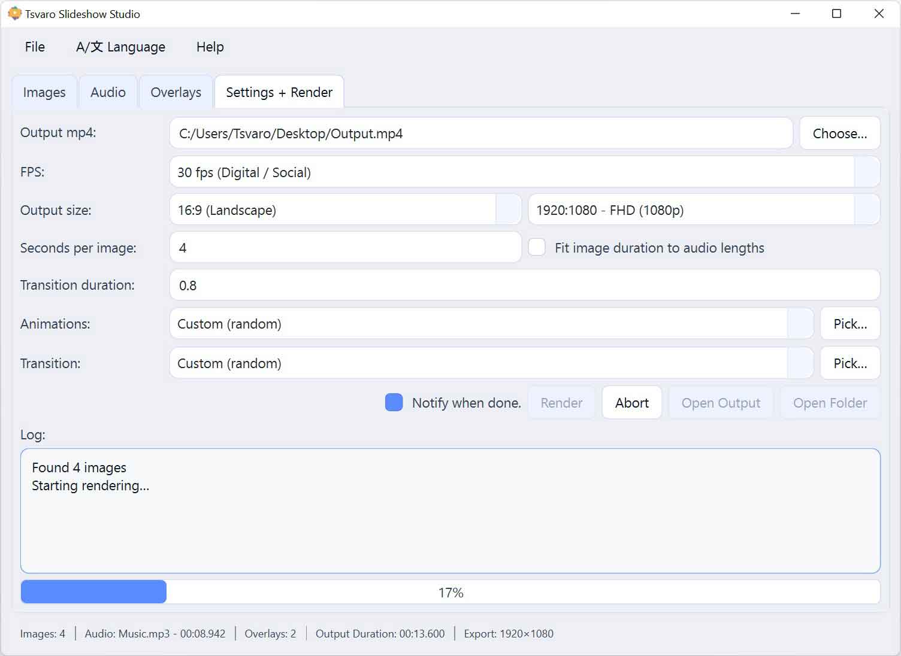This screenshot has height=656, width=901.
Task: Click the Tsvaro app icon in title bar
Action: pos(14,13)
